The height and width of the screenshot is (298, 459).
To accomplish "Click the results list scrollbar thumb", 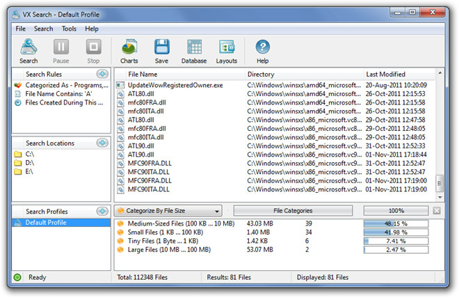I will pyautogui.click(x=440, y=183).
